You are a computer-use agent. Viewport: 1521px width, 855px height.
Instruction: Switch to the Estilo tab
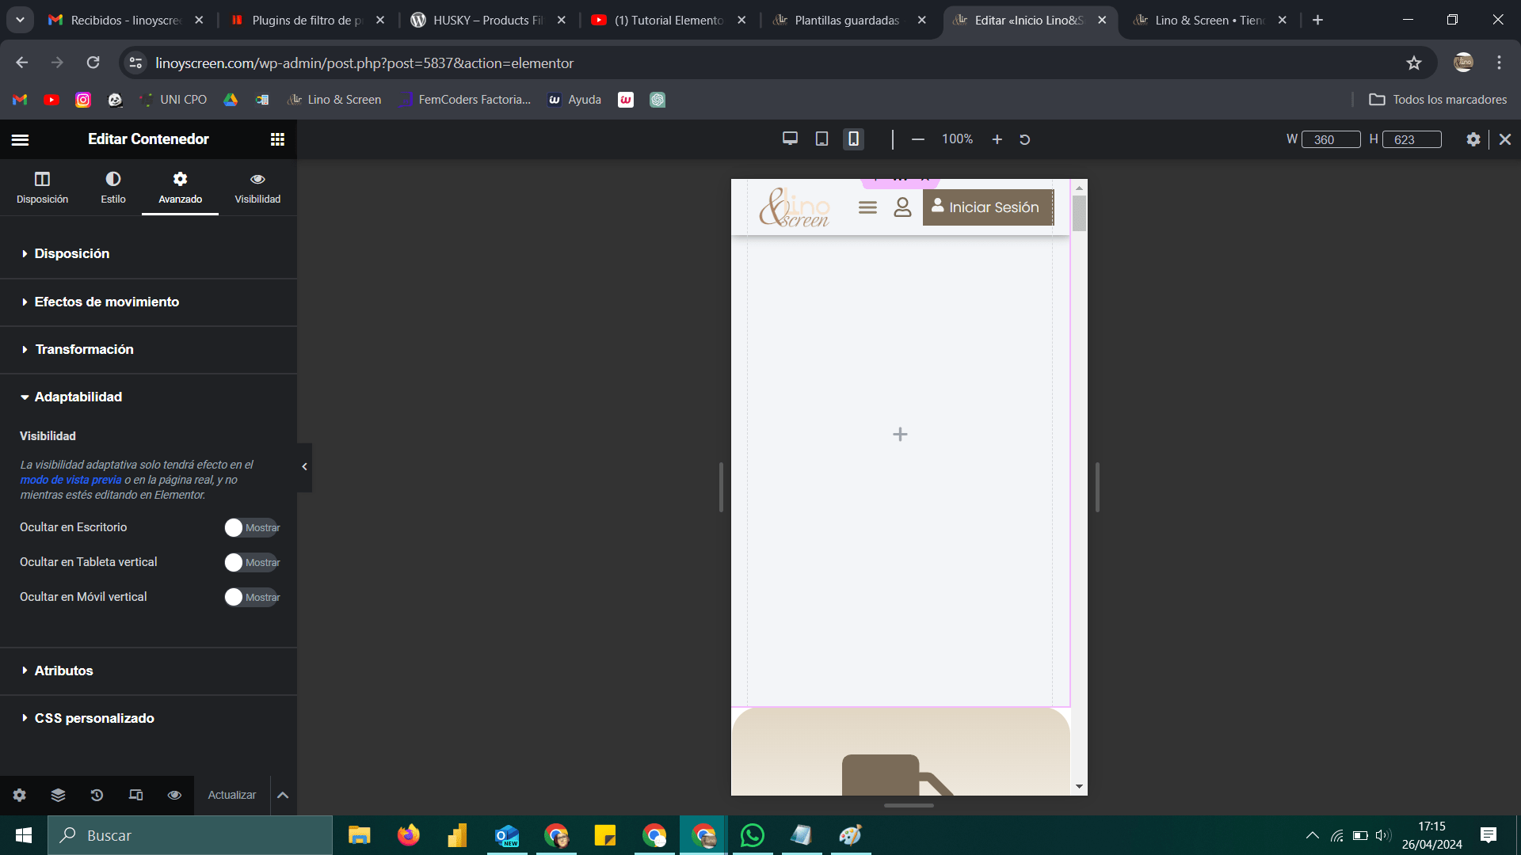pyautogui.click(x=113, y=188)
